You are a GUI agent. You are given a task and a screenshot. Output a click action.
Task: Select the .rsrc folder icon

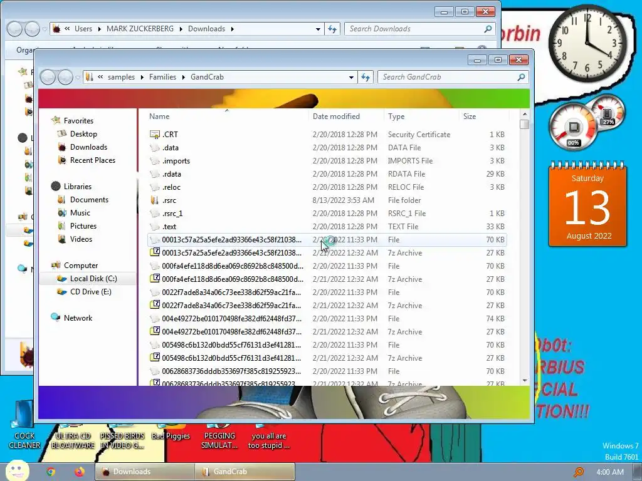point(154,200)
